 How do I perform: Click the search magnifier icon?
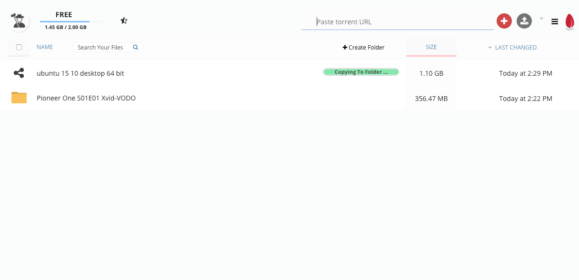[x=136, y=47]
